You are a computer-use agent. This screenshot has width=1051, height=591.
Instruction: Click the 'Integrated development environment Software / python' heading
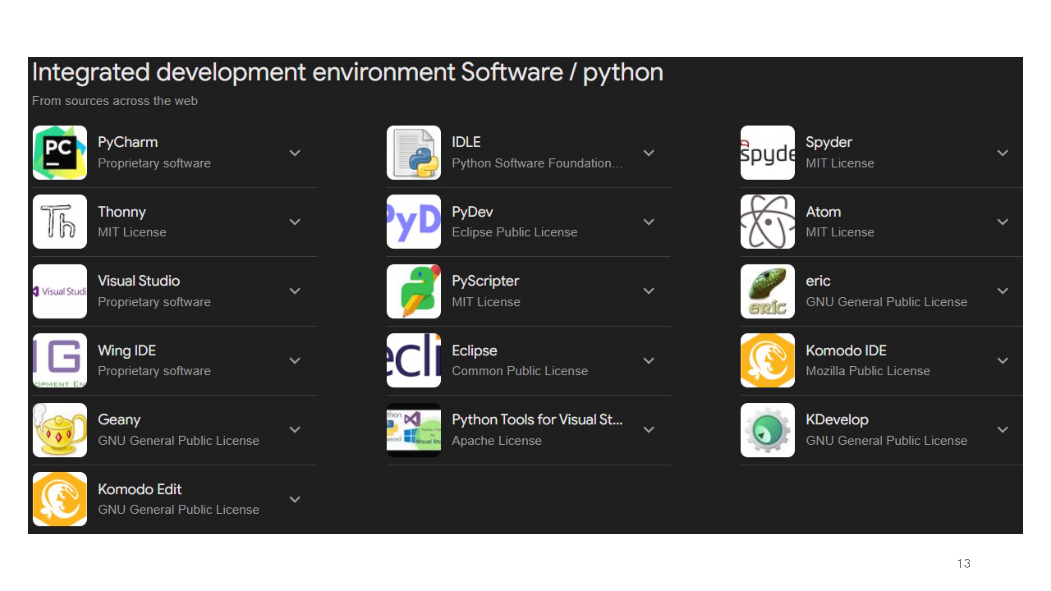point(348,72)
